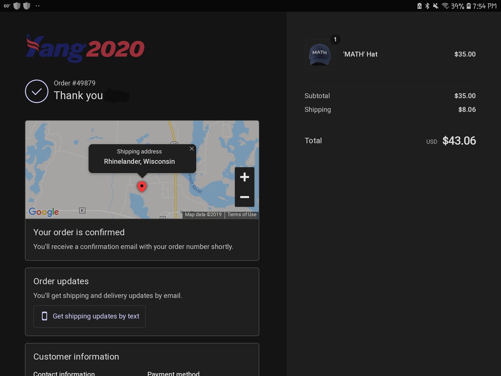The image size is (501, 376).
Task: Select the Customer information heading
Action: point(76,357)
